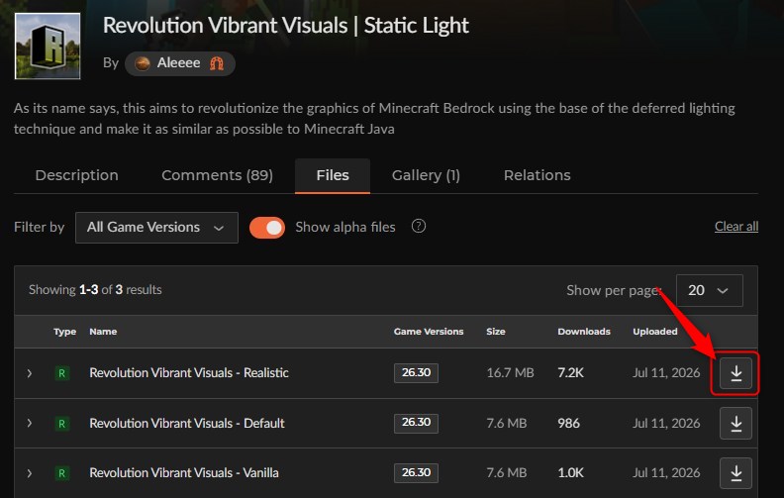Switch to the Description tab
The width and height of the screenshot is (784, 498).
click(x=76, y=175)
